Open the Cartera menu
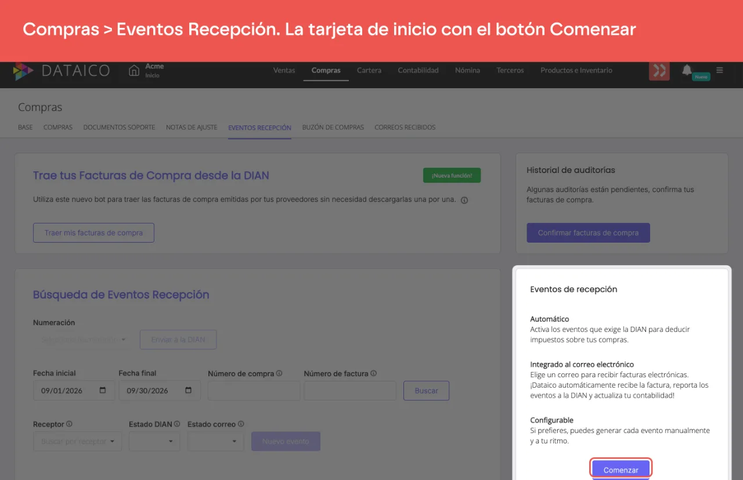The width and height of the screenshot is (743, 480). [369, 70]
